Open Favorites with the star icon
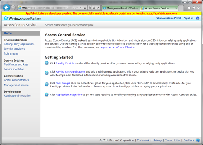The height and width of the screenshot is (145, 203). [x=194, y=8]
